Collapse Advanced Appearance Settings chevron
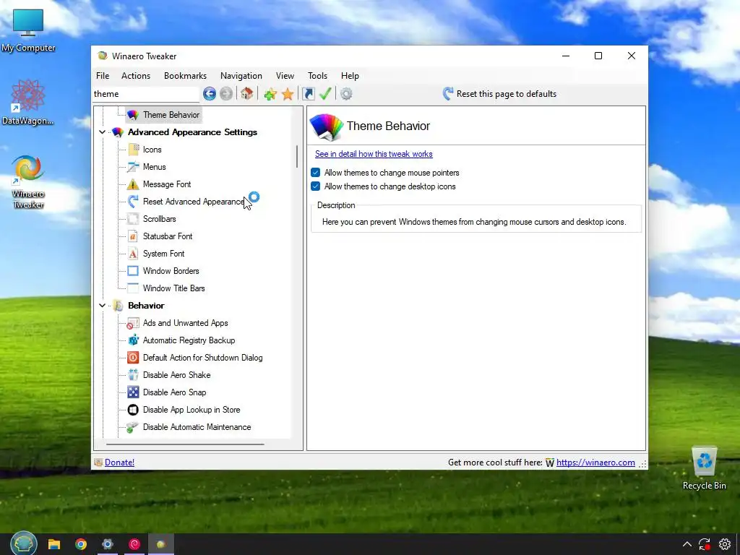 102,132
